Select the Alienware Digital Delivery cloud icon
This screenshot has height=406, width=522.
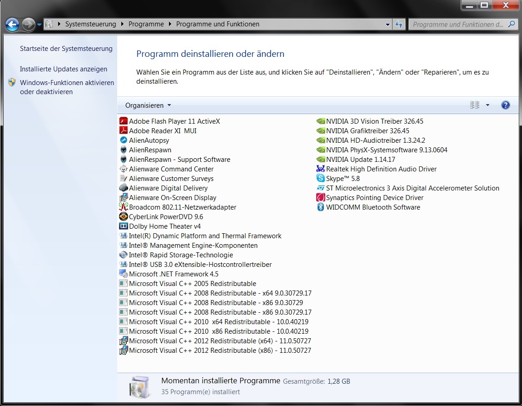124,188
